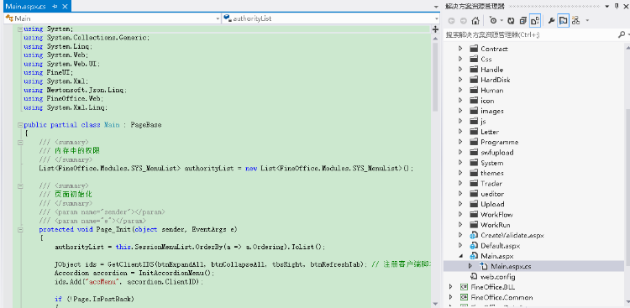Toggle the pin on the Main.aspx.cs tab
The height and width of the screenshot is (308, 630).
click(x=55, y=7)
